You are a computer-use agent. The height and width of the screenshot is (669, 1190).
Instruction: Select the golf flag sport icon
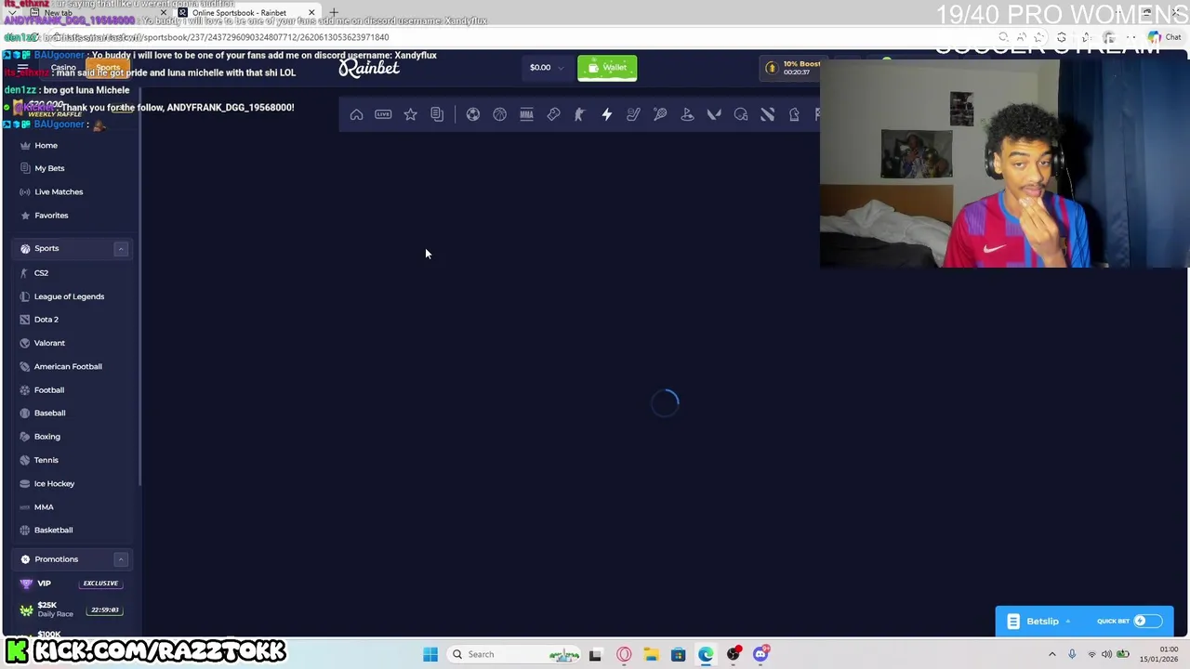[x=687, y=114]
